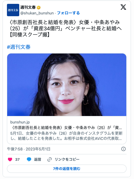
Task: Open the #週刊文春 hashtag
Action: coord(19,47)
